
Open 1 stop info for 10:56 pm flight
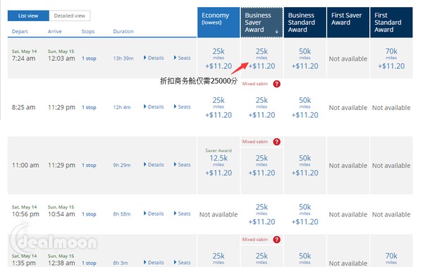(89, 214)
